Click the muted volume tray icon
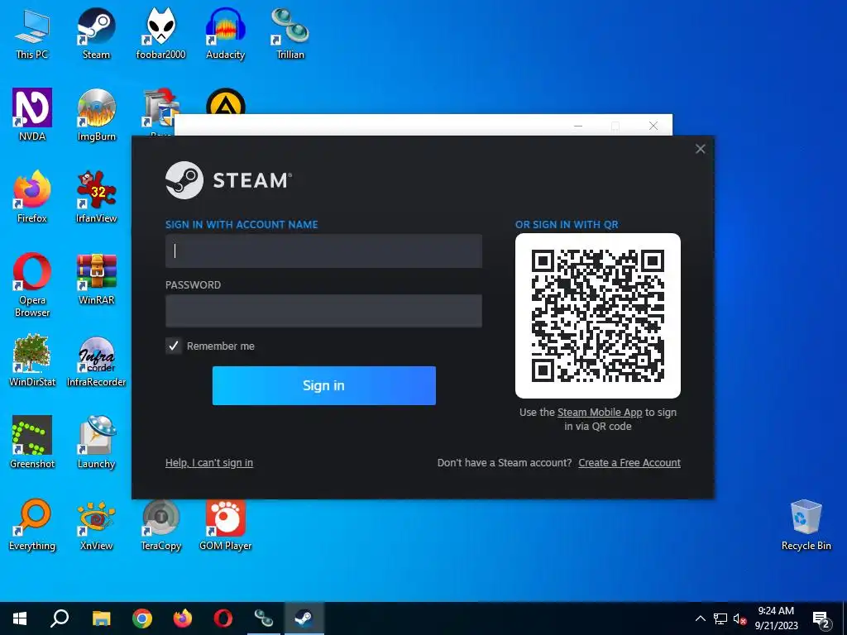The height and width of the screenshot is (635, 847). (x=739, y=618)
